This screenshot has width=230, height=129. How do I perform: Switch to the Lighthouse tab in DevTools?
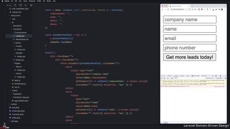204,76
